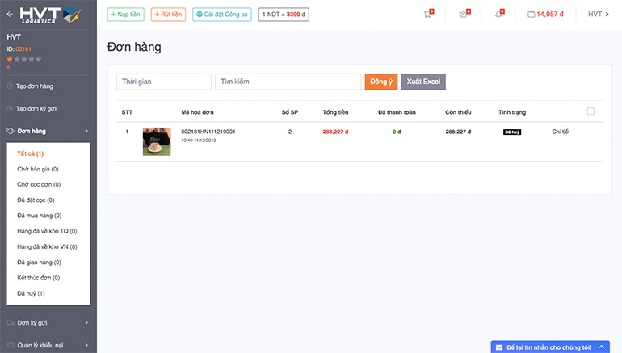
Task: Click the plus icon beside Tạo đơn hàng
Action: 10,86
